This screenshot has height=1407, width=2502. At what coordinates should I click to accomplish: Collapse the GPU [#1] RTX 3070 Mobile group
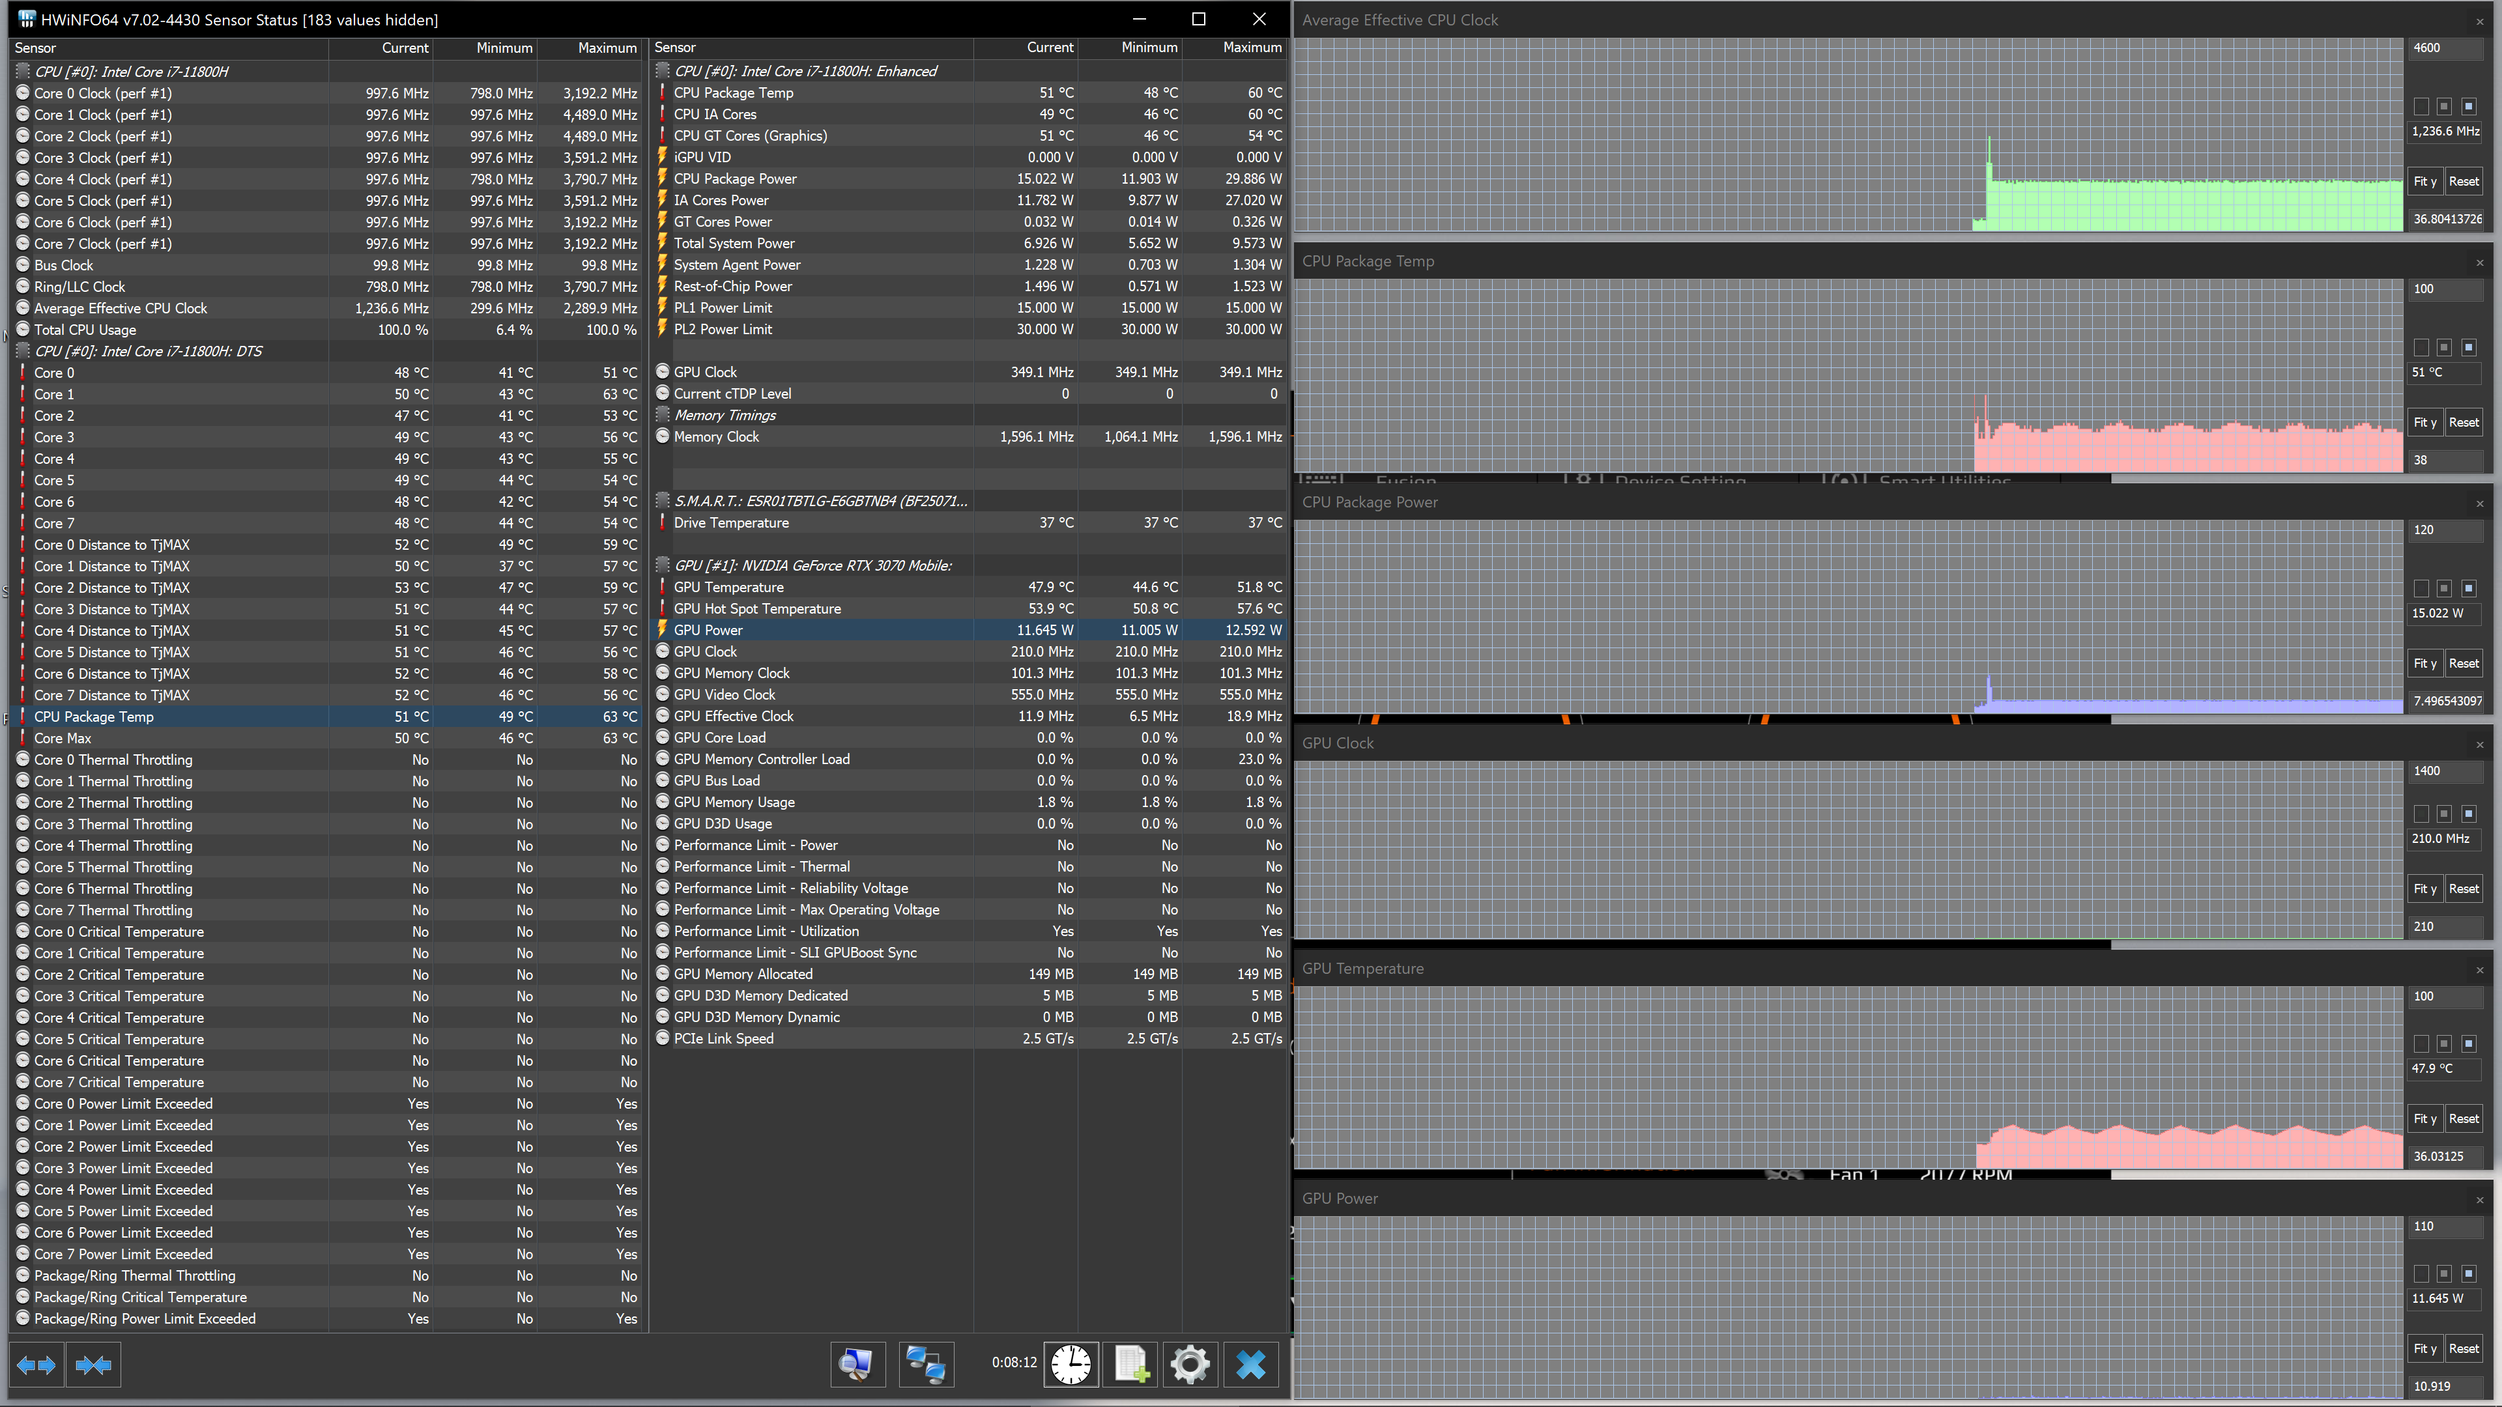click(x=812, y=565)
